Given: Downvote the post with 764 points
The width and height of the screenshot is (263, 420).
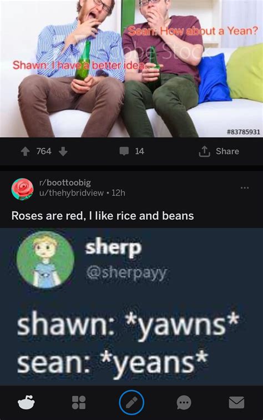Looking at the screenshot, I should (x=63, y=152).
